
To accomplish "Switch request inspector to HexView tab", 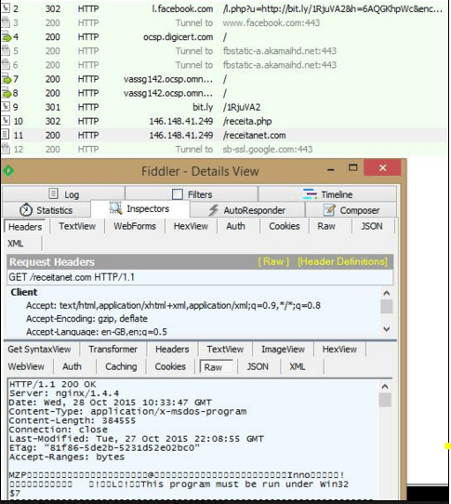I will pos(191,226).
